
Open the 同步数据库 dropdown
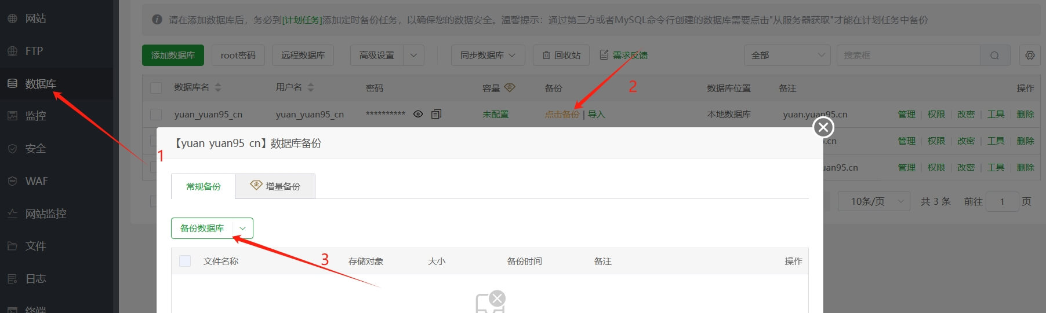(x=488, y=55)
